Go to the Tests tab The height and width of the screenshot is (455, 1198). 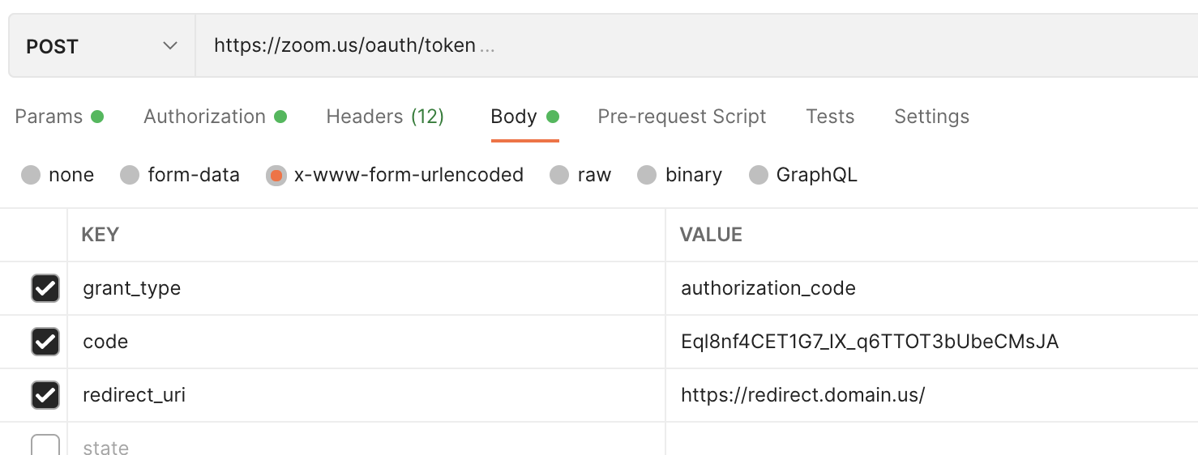tap(830, 117)
